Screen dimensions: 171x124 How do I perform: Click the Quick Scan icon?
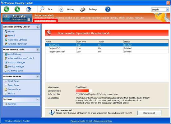pyautogui.click(x=6, y=81)
